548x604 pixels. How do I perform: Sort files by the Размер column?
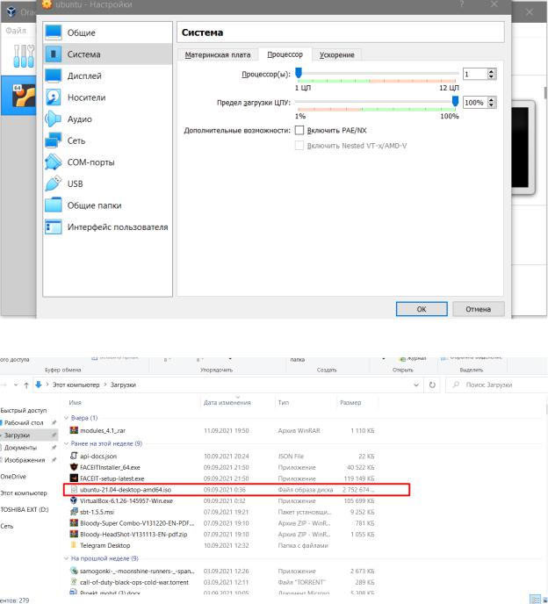tap(350, 402)
